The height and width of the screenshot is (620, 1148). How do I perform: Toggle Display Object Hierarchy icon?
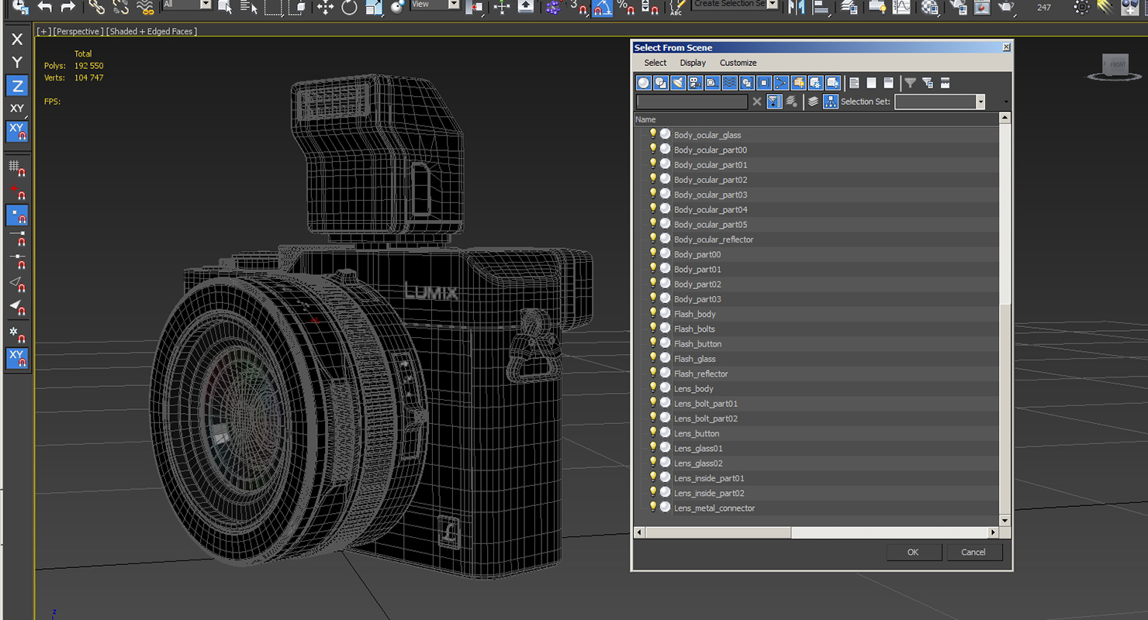coord(831,102)
